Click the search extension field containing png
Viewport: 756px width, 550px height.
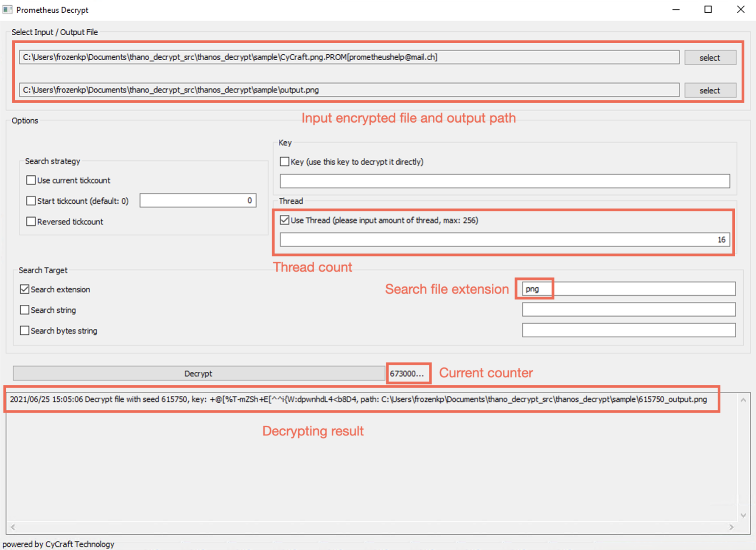pos(629,289)
